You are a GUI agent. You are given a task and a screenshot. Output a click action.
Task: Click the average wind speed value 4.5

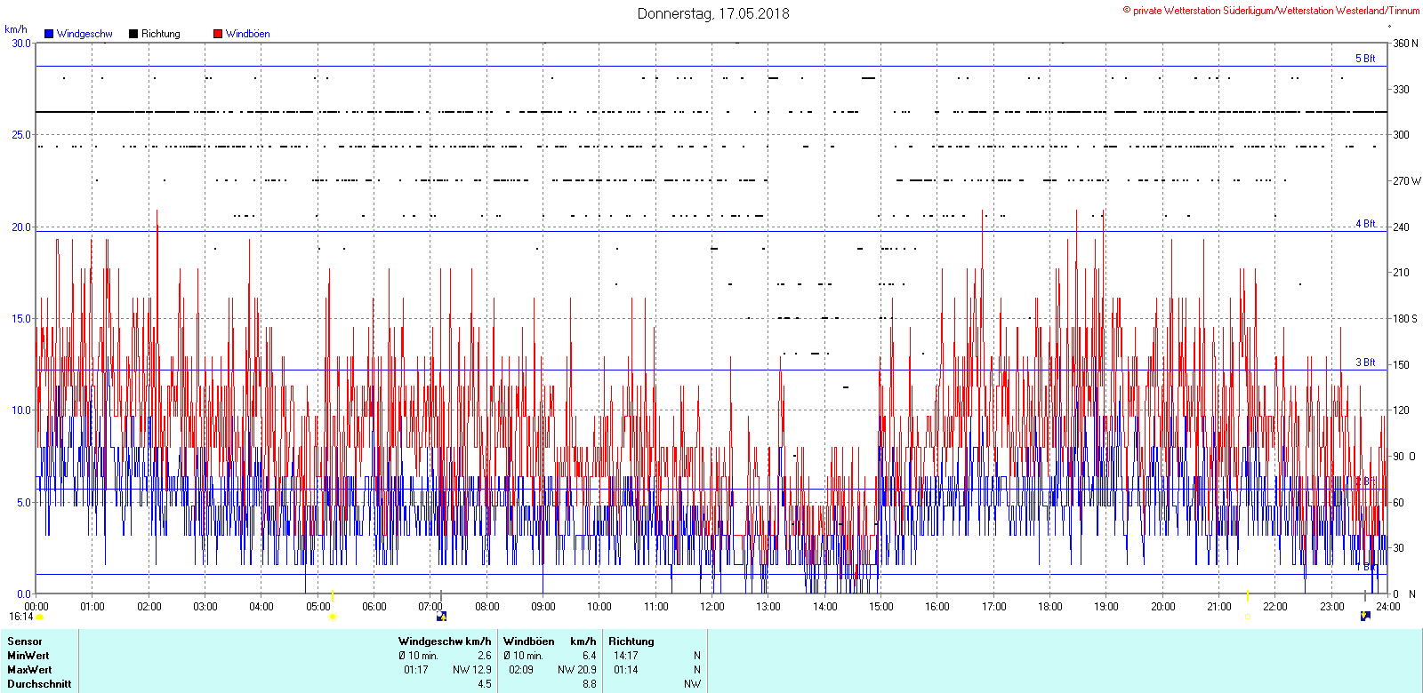[x=485, y=684]
